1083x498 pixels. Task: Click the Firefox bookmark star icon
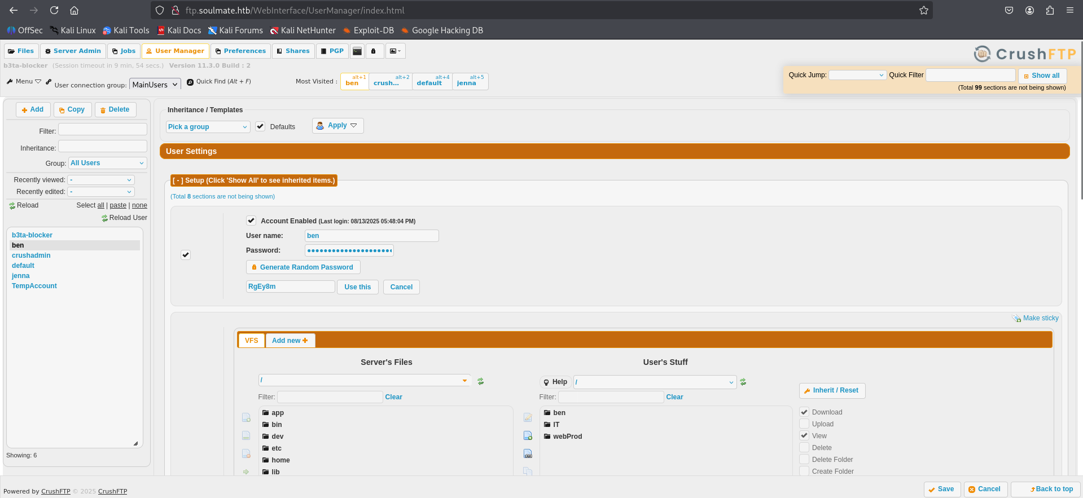tap(923, 10)
